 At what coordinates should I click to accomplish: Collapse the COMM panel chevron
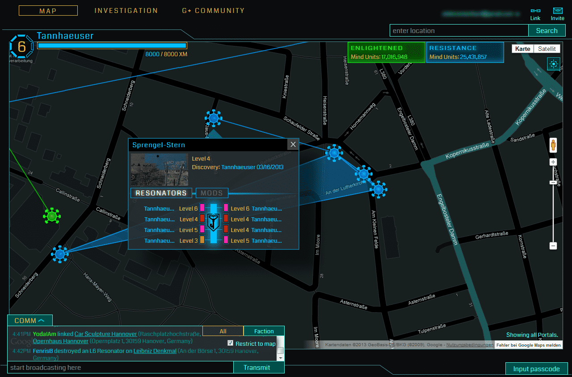tap(41, 320)
